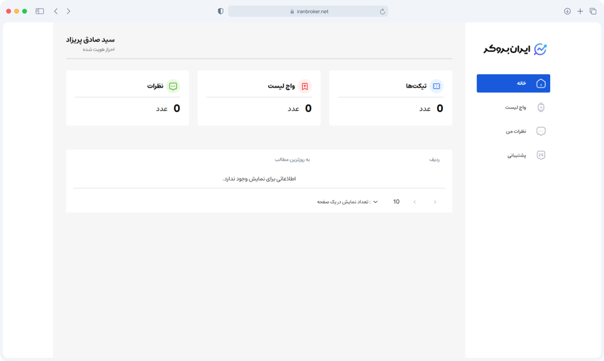
Task: Reload the page with the refresh icon
Action: click(382, 12)
